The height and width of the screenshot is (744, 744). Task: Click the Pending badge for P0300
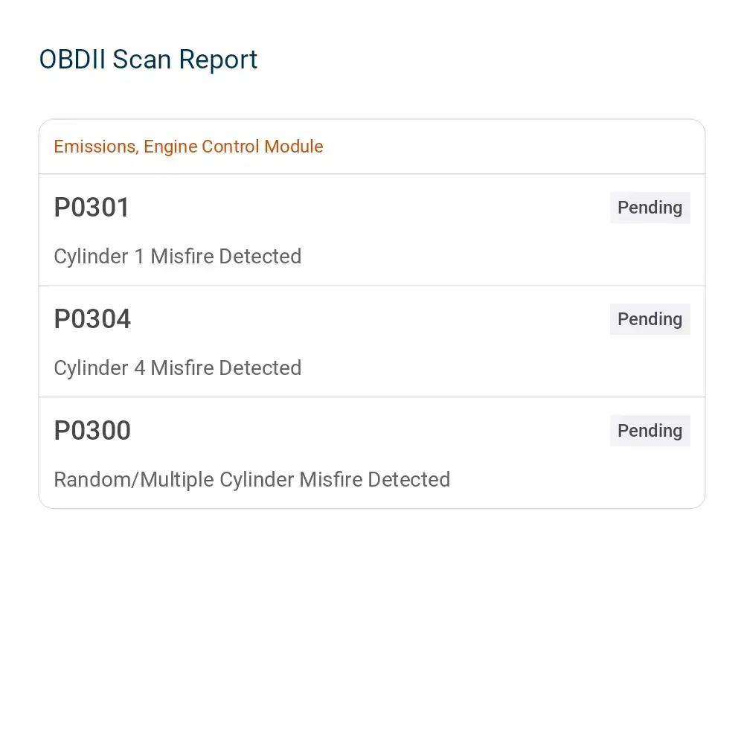pos(650,430)
